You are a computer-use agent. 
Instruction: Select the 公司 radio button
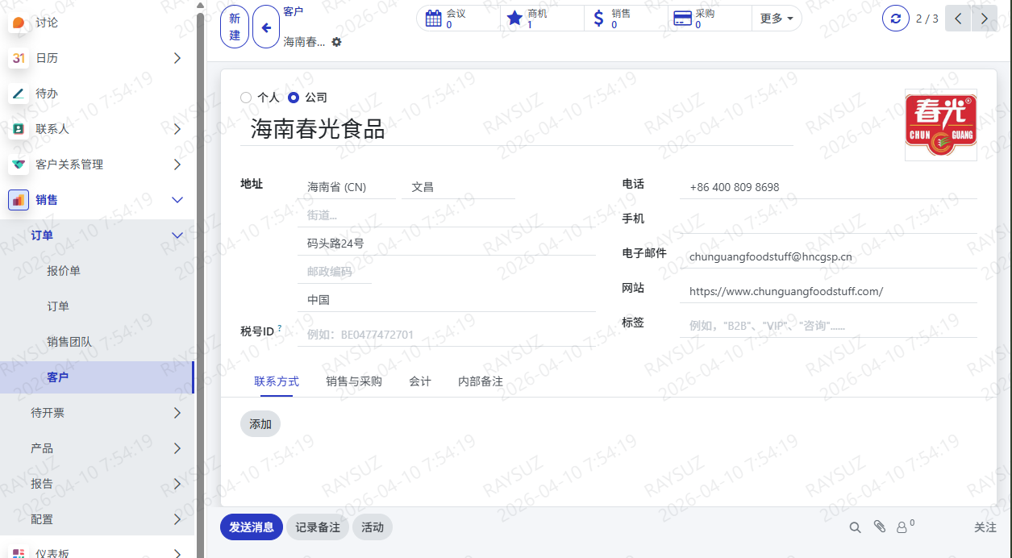(294, 98)
